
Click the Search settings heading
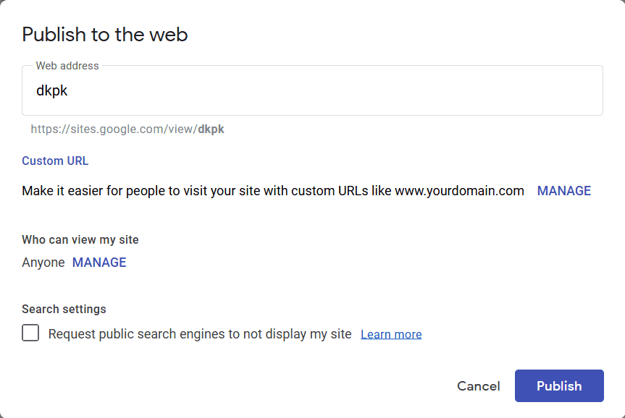pyautogui.click(x=64, y=309)
